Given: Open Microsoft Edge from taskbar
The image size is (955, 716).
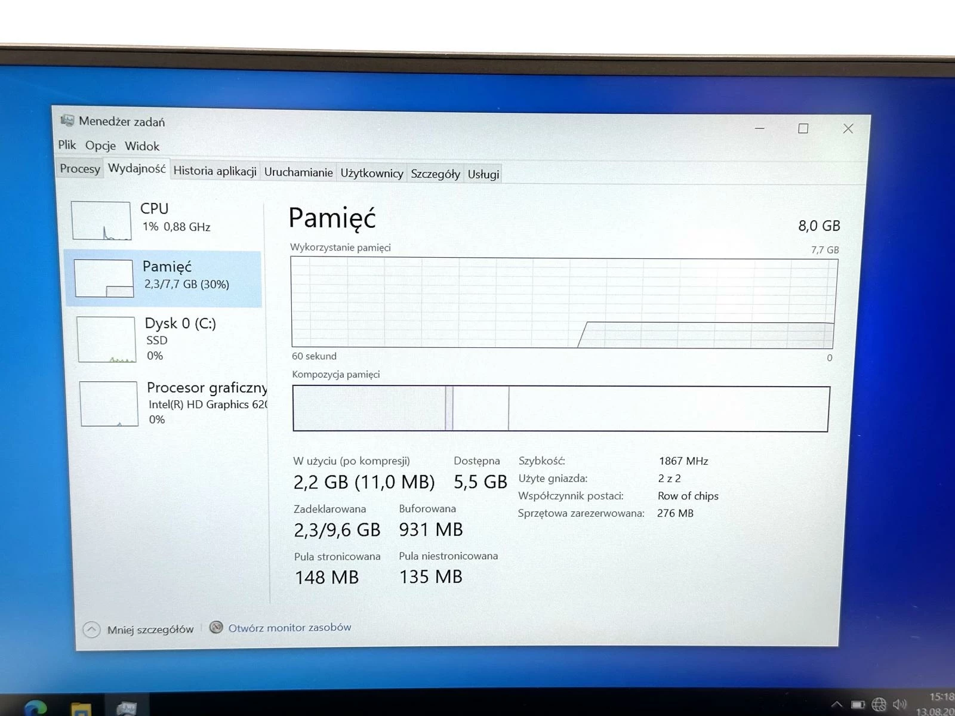Looking at the screenshot, I should pos(36,708).
